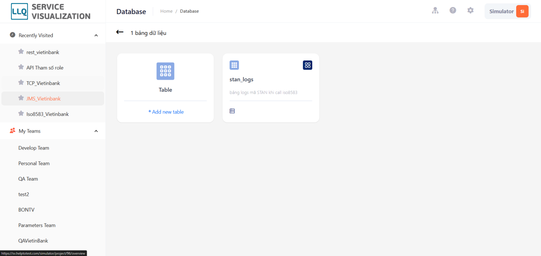Open the Develop Team
The height and width of the screenshot is (256, 541).
[x=34, y=148]
